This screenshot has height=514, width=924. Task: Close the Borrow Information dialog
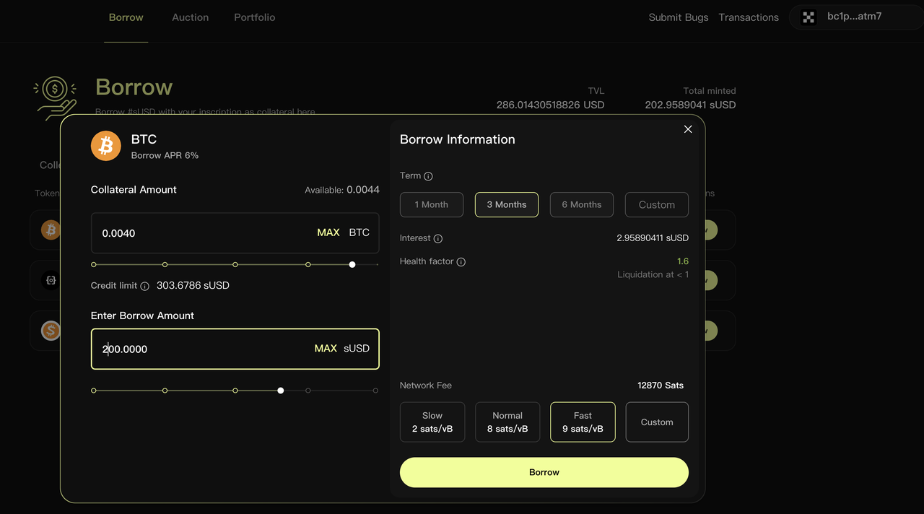(688, 129)
